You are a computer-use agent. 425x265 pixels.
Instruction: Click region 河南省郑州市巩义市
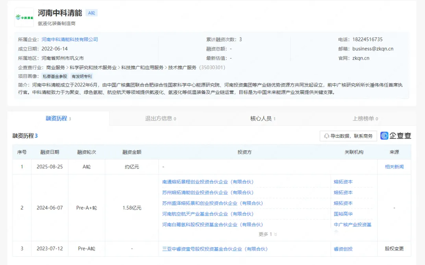coord(63,58)
